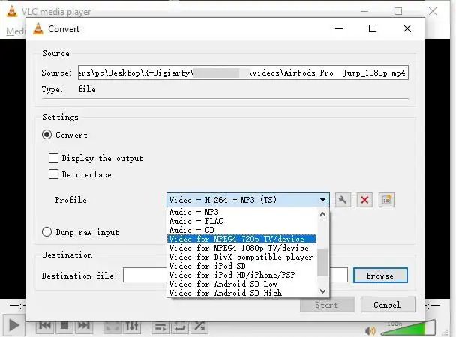Click profile list scroll up arrow

tap(322, 214)
